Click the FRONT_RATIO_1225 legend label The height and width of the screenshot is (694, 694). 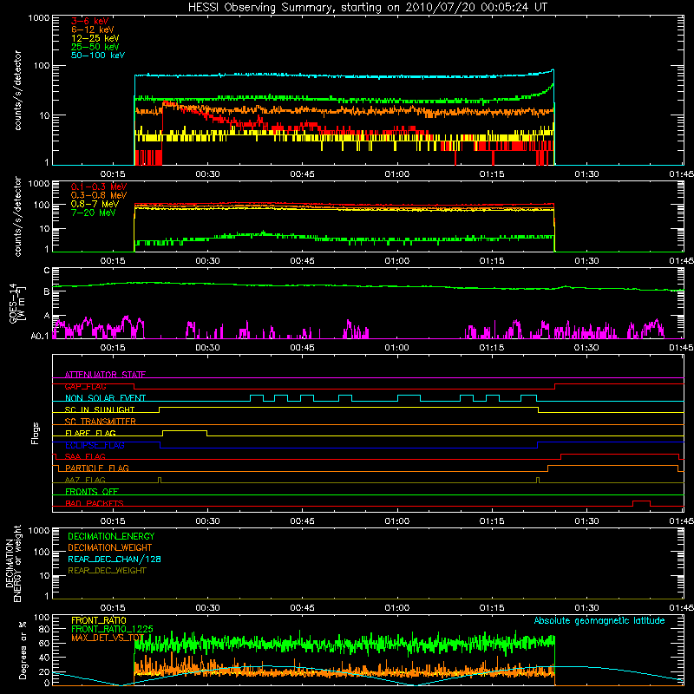click(x=112, y=629)
